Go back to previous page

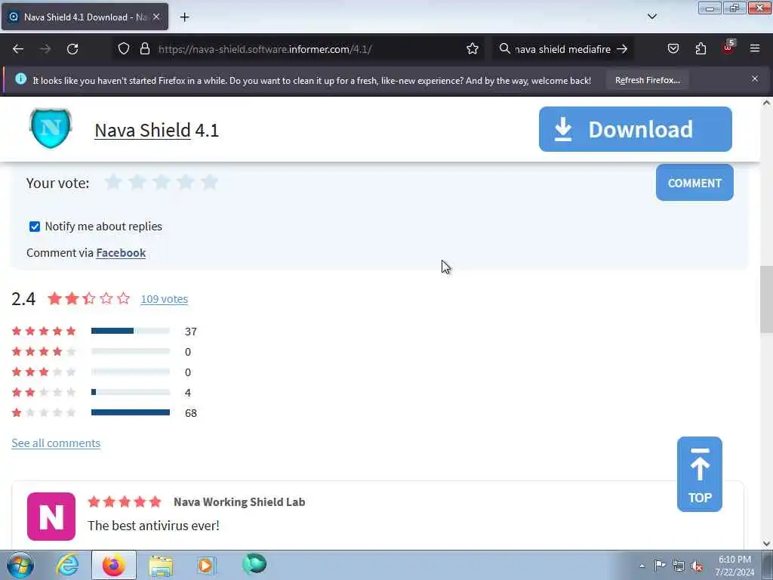pyautogui.click(x=18, y=49)
